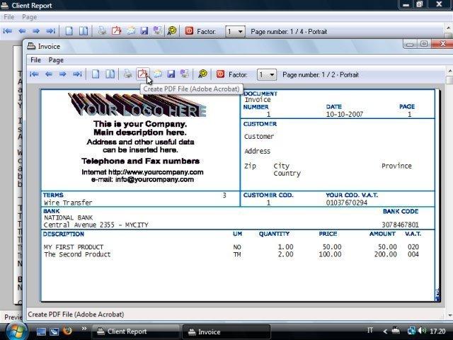The width and height of the screenshot is (453, 340).
Task: Click the Show Desktop quick launch icon
Action: pos(41,331)
